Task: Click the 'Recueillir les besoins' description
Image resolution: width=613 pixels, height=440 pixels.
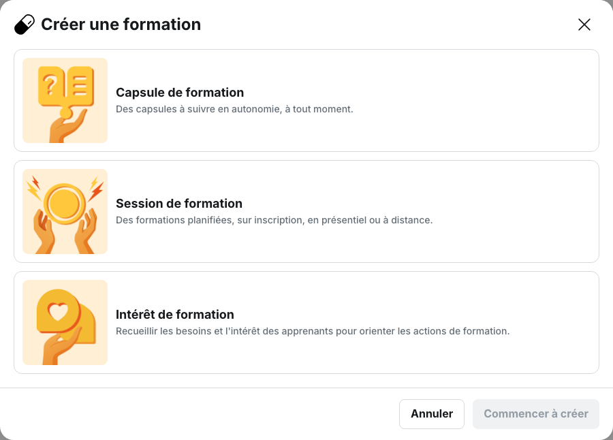Action: [313, 331]
